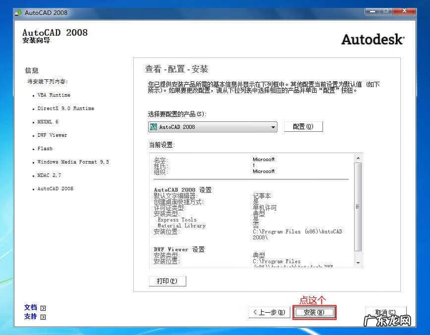Viewport: 430px width, 335px height.
Task: Select 'AutoCAD 2008' in the info list
Action: coord(55,188)
